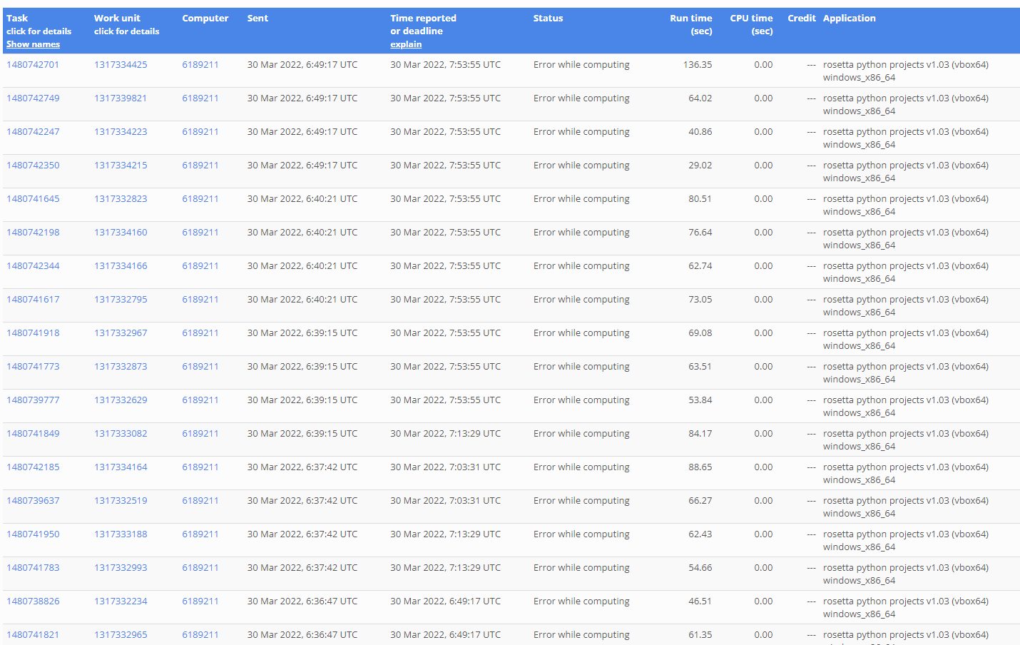Select CPU time 0.00 for task 1480741918
Image resolution: width=1020 pixels, height=645 pixels.
point(763,332)
